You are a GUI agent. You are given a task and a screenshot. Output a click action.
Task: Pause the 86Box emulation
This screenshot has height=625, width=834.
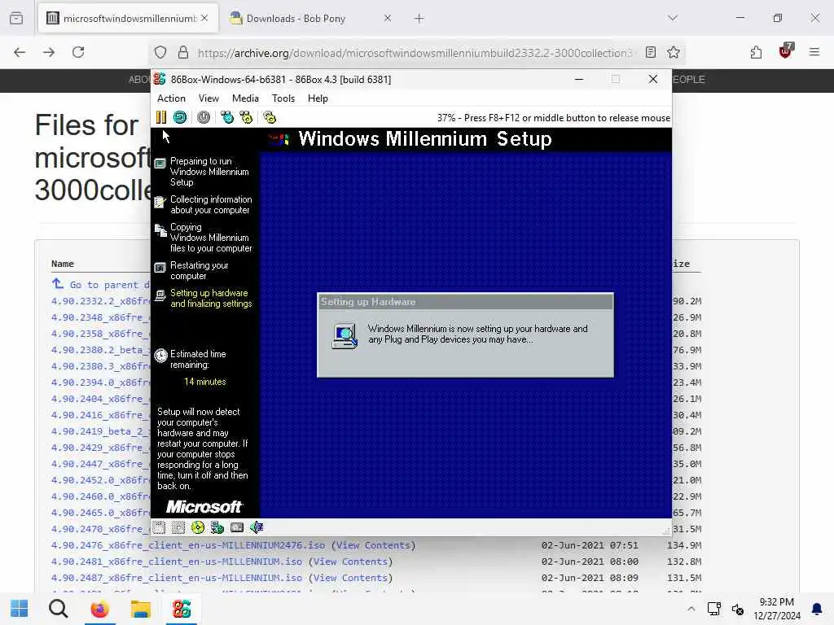pos(160,117)
